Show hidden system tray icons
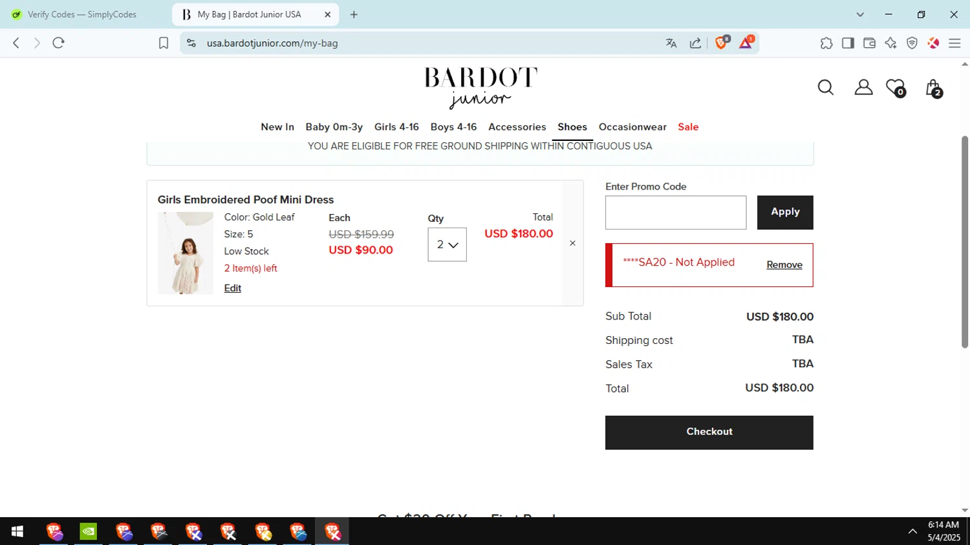 912,531
